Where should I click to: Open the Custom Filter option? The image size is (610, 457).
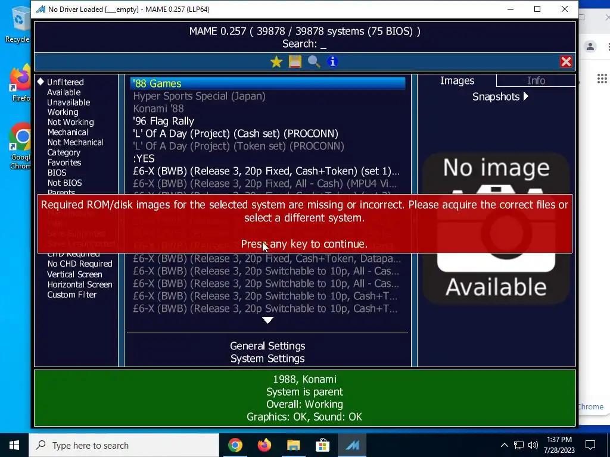point(72,295)
